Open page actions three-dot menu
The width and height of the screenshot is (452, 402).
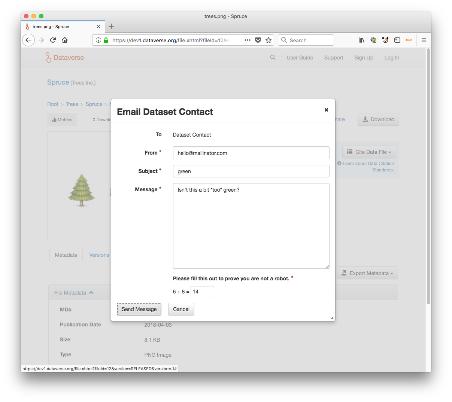(x=248, y=40)
